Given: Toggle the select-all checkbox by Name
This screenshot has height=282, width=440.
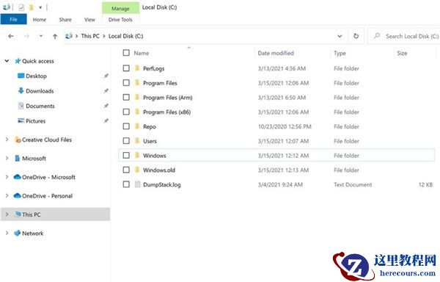Looking at the screenshot, I should click(126, 53).
